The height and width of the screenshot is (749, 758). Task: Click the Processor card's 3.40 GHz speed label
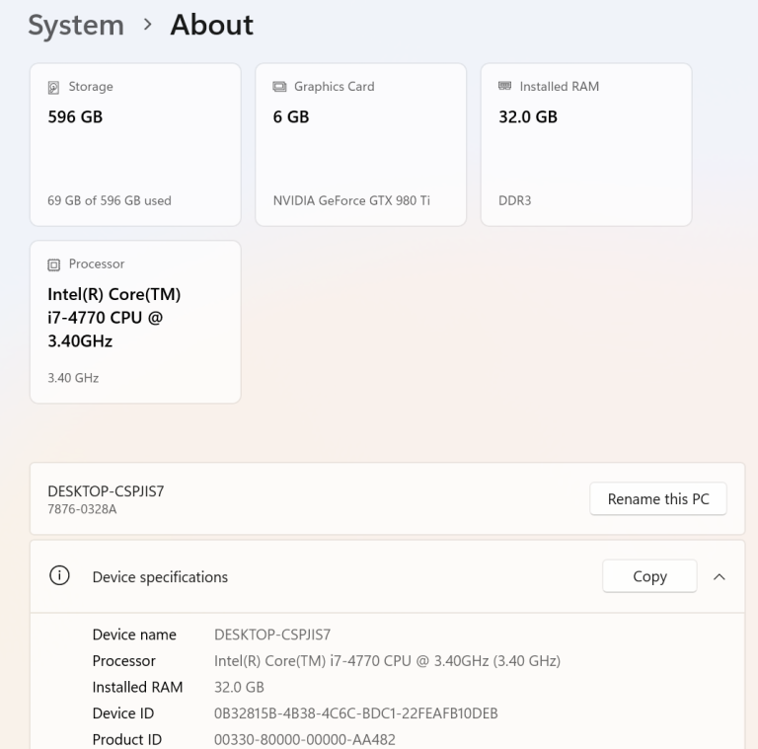73,378
